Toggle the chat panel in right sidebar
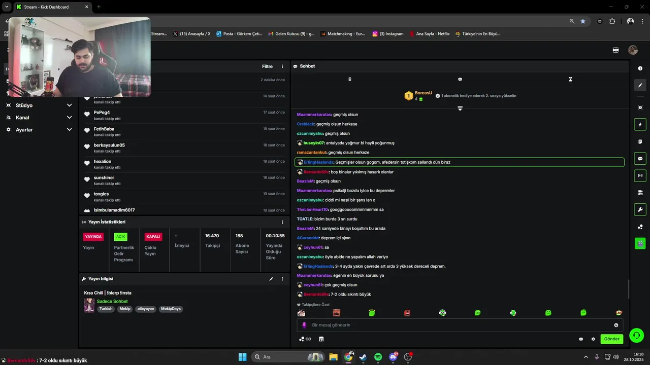The height and width of the screenshot is (365, 650). tap(640, 159)
